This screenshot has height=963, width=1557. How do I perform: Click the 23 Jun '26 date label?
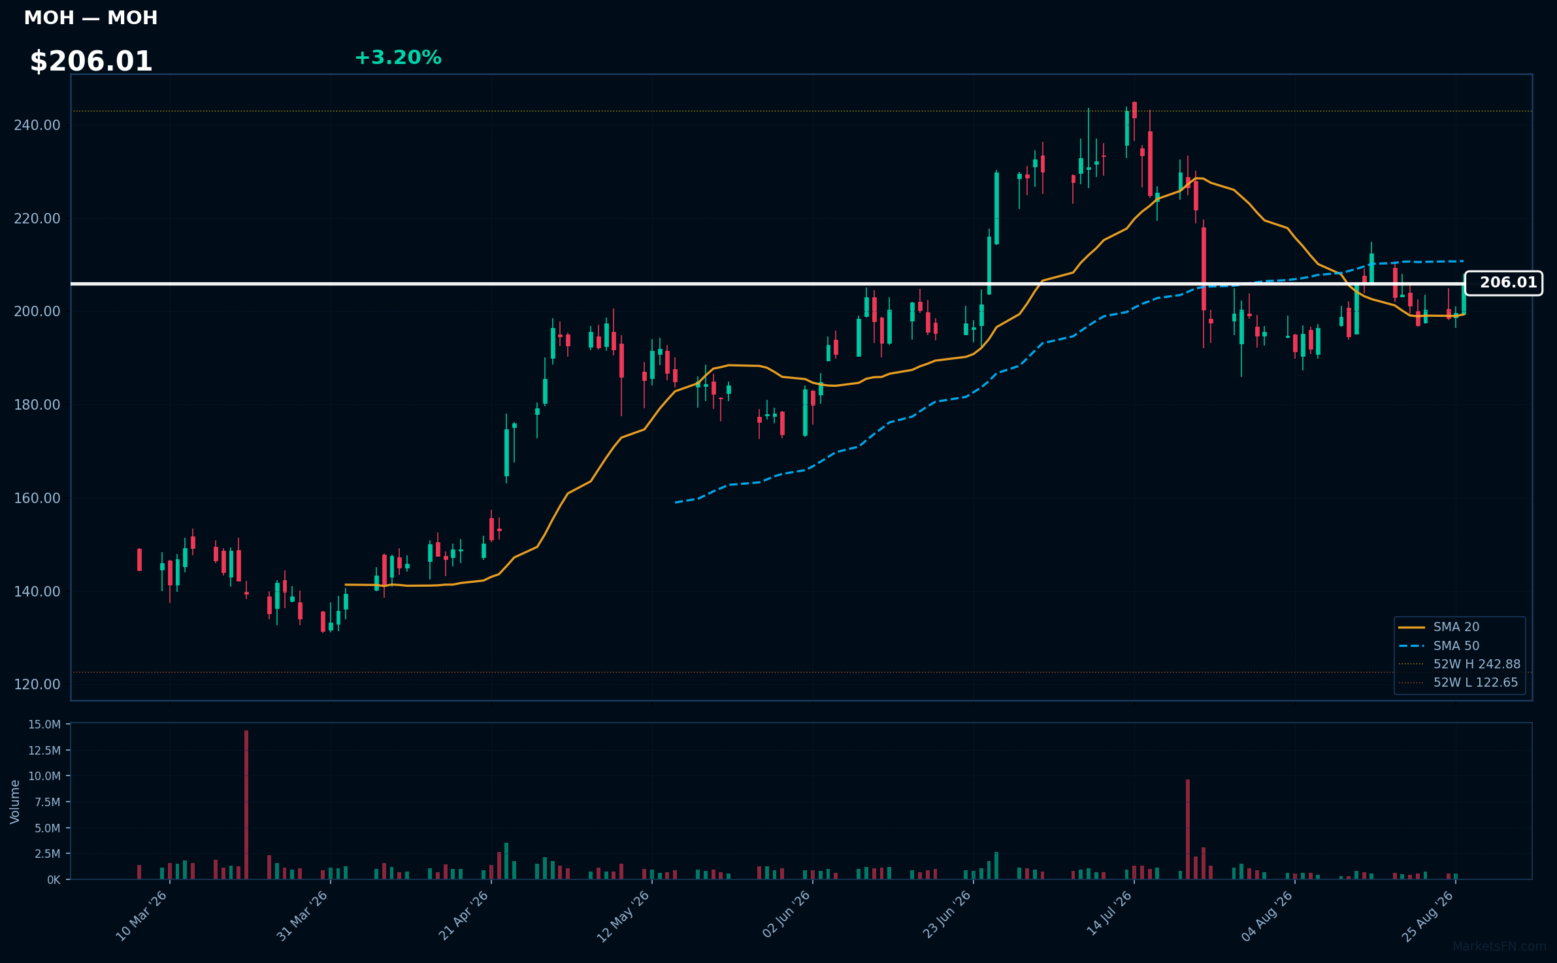pos(947,916)
